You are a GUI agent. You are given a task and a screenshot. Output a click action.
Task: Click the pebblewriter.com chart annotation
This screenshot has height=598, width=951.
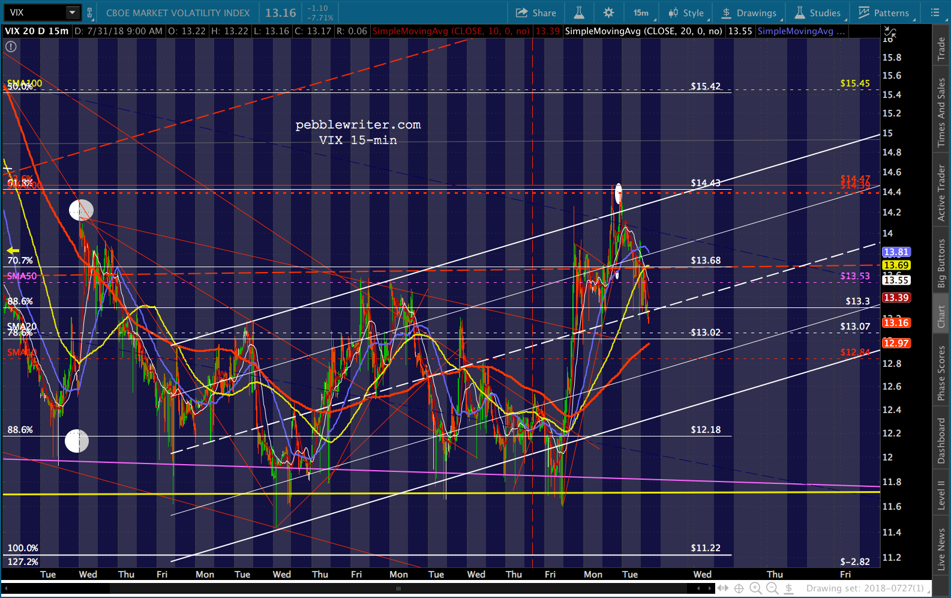358,125
